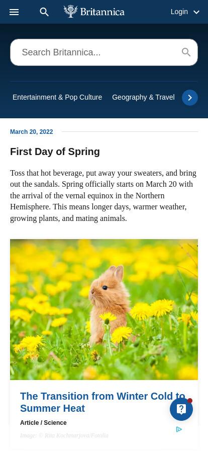Click the spring description paragraph text
208x451 pixels.
103,196
